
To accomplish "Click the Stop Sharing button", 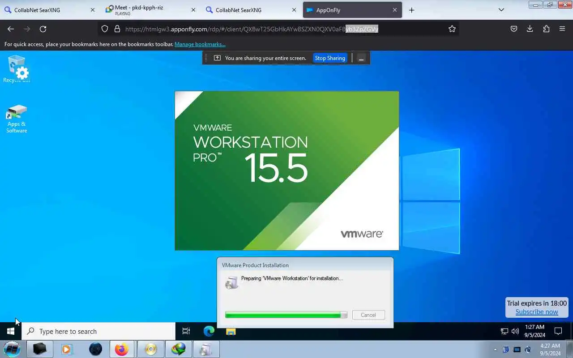I will coord(330,58).
